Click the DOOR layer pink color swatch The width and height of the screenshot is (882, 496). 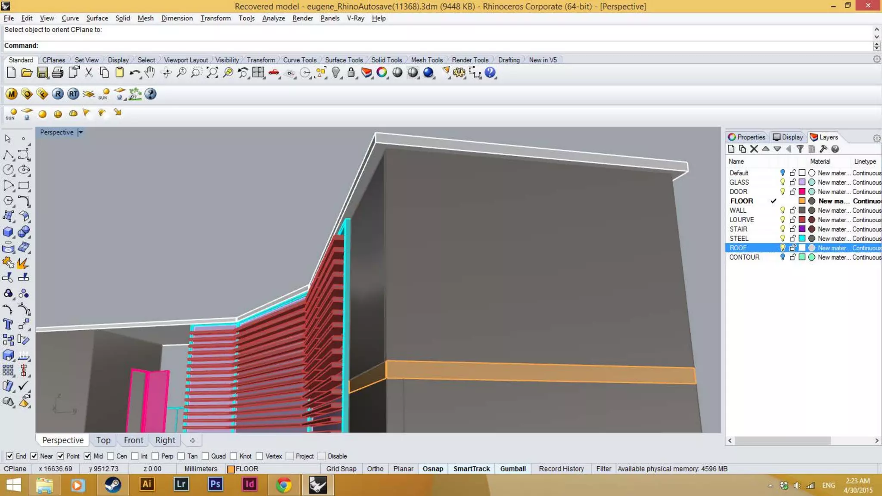point(802,192)
